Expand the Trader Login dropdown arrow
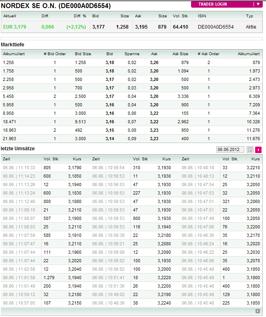Screen dimensions: 266x317 258,4
